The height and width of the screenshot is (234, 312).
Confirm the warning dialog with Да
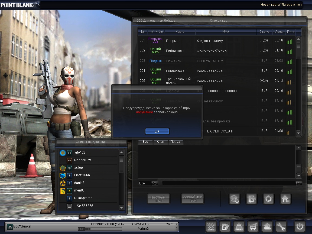pos(157,131)
